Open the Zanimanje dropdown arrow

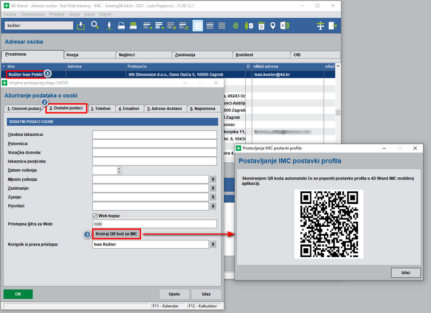coord(213,188)
